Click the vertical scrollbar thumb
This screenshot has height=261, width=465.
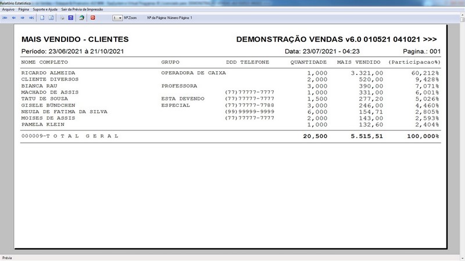(462, 20)
